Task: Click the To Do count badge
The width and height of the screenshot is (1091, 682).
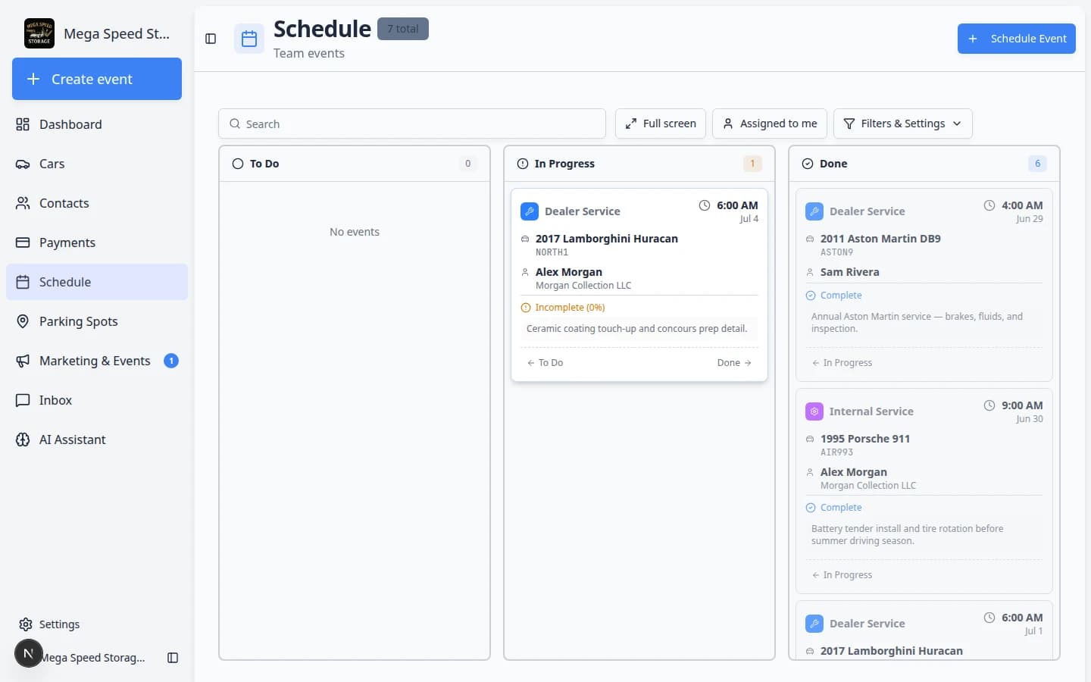Action: click(467, 164)
